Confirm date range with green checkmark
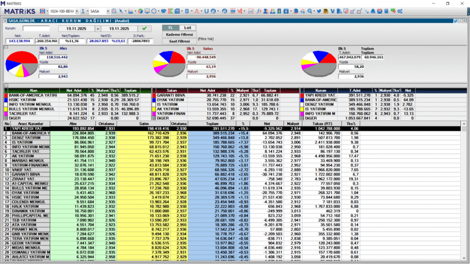This screenshot has width=470, height=264. [144, 28]
